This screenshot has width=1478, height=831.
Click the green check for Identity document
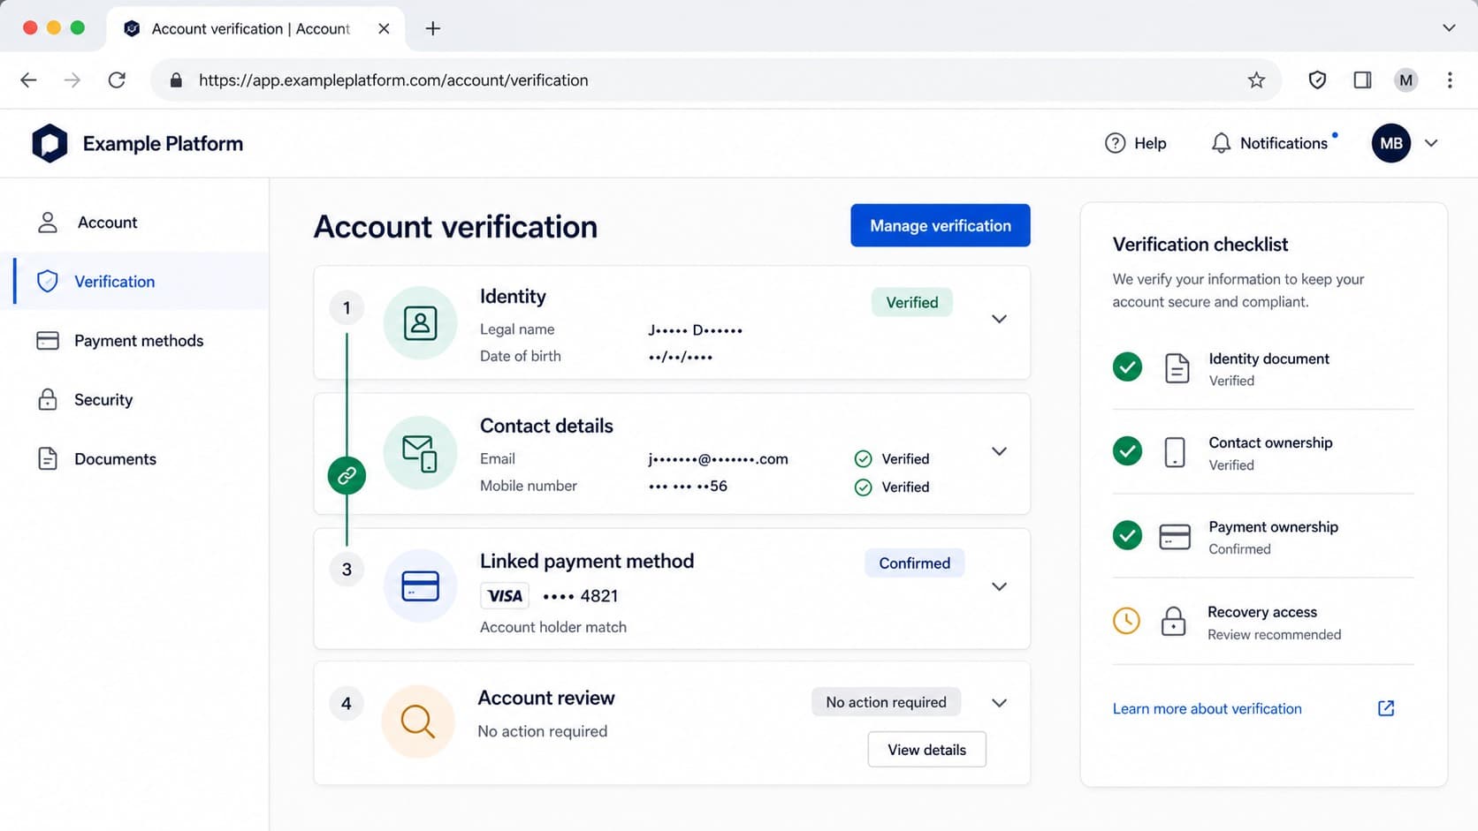pyautogui.click(x=1127, y=366)
